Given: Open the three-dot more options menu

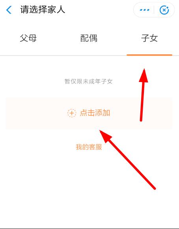Looking at the screenshot, I should (144, 10).
